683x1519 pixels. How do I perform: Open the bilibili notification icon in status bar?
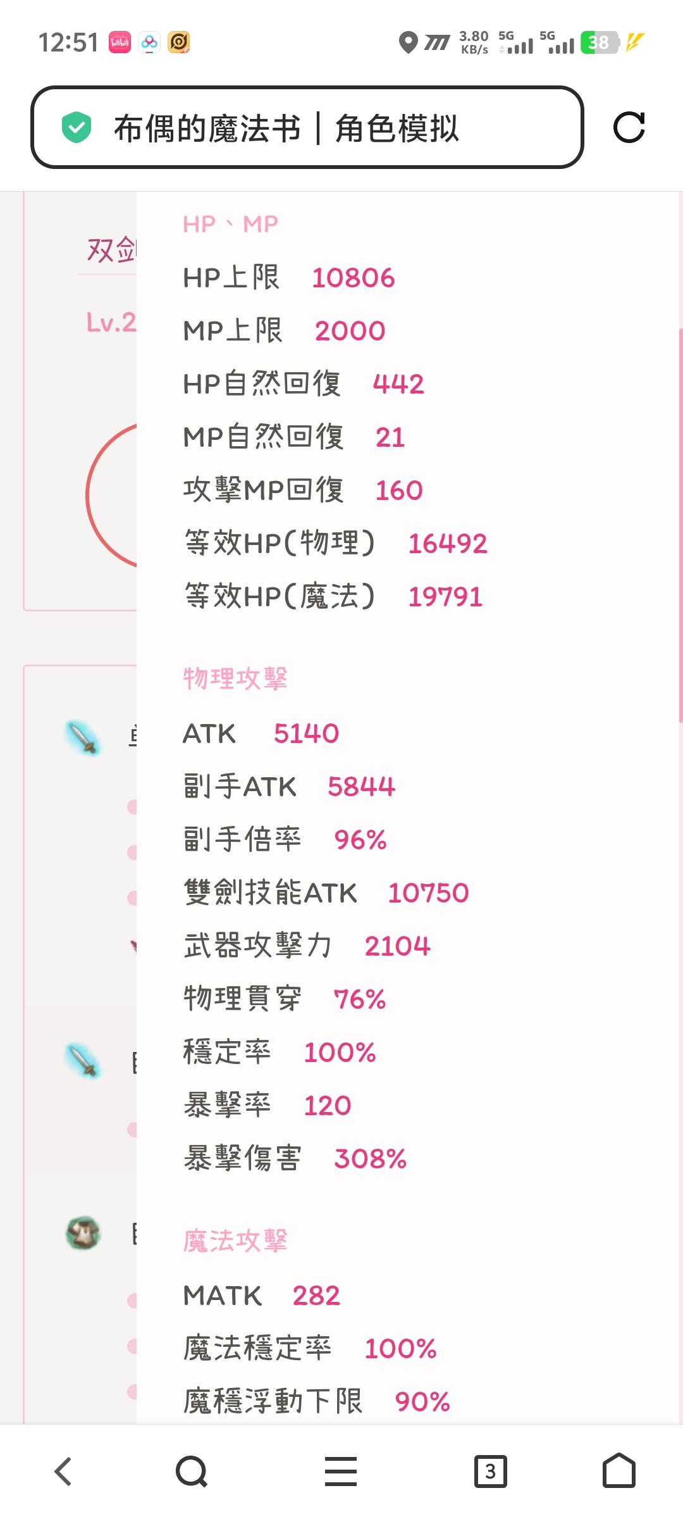120,42
